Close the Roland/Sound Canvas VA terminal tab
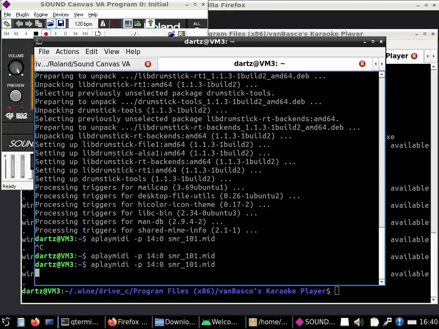The image size is (439, 329). [x=148, y=64]
